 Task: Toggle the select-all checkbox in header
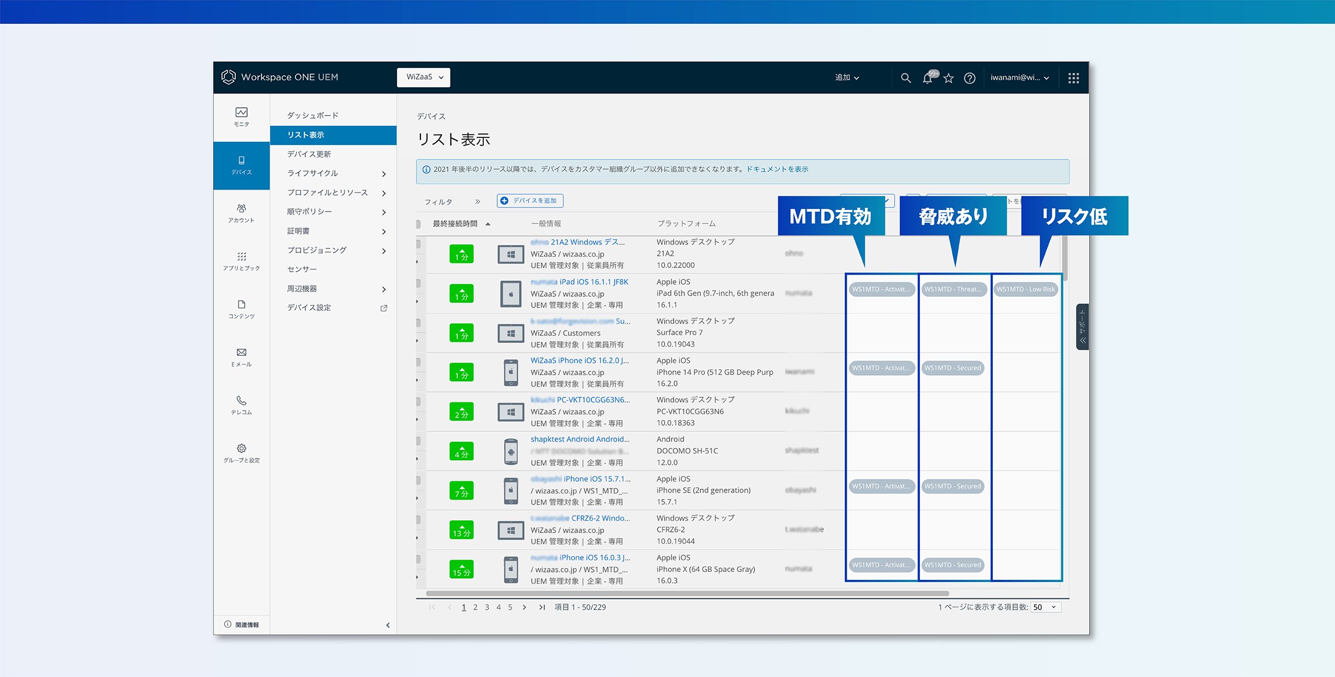(418, 224)
